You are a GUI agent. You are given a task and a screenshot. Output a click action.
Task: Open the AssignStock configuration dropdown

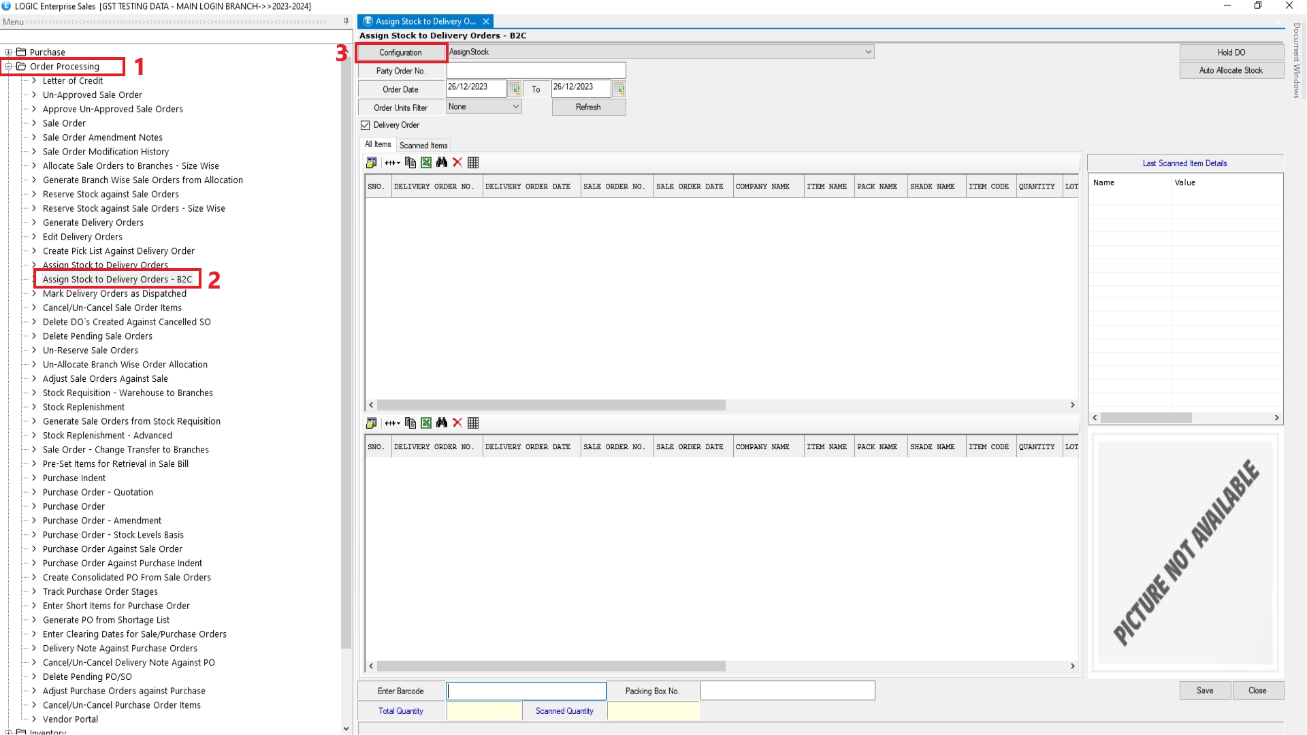pyautogui.click(x=868, y=52)
